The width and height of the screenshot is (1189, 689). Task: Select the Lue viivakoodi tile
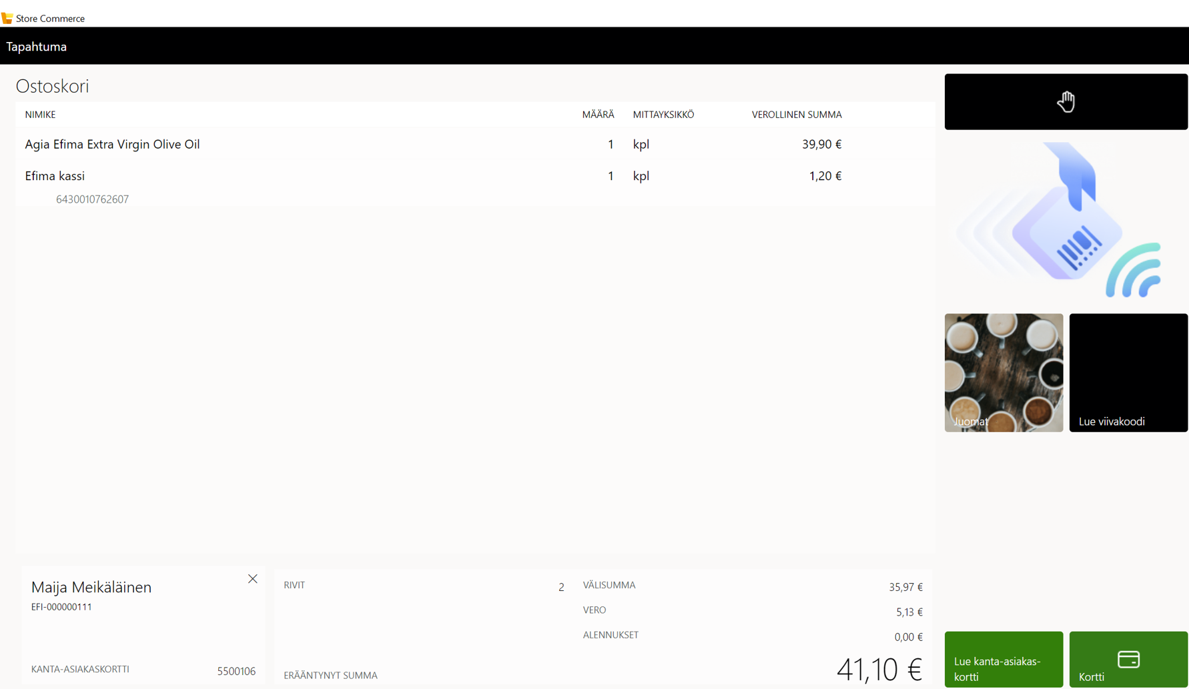1128,373
